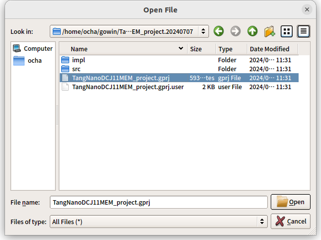Select the TangNanoDCJ11MEM_project.gprj.user file
The height and width of the screenshot is (240, 321).
(128, 87)
